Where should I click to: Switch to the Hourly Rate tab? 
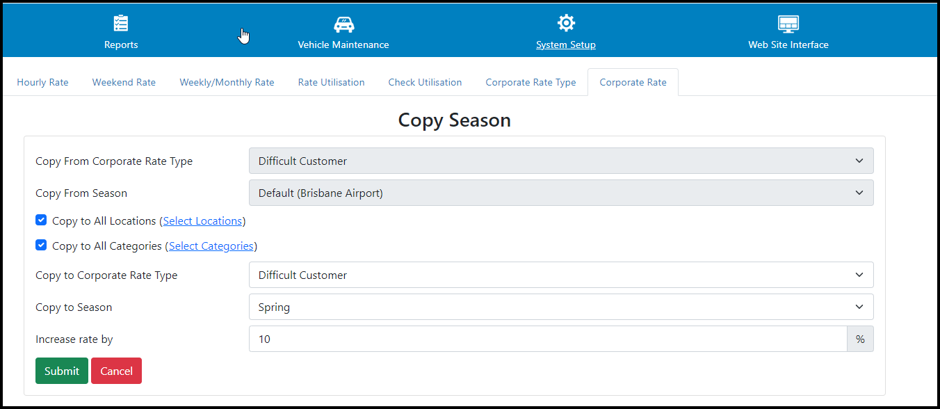pyautogui.click(x=42, y=82)
